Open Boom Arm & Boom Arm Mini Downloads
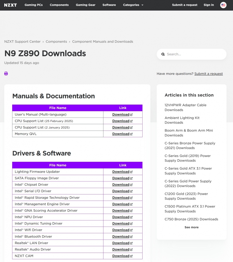The height and width of the screenshot is (262, 233). (x=189, y=133)
